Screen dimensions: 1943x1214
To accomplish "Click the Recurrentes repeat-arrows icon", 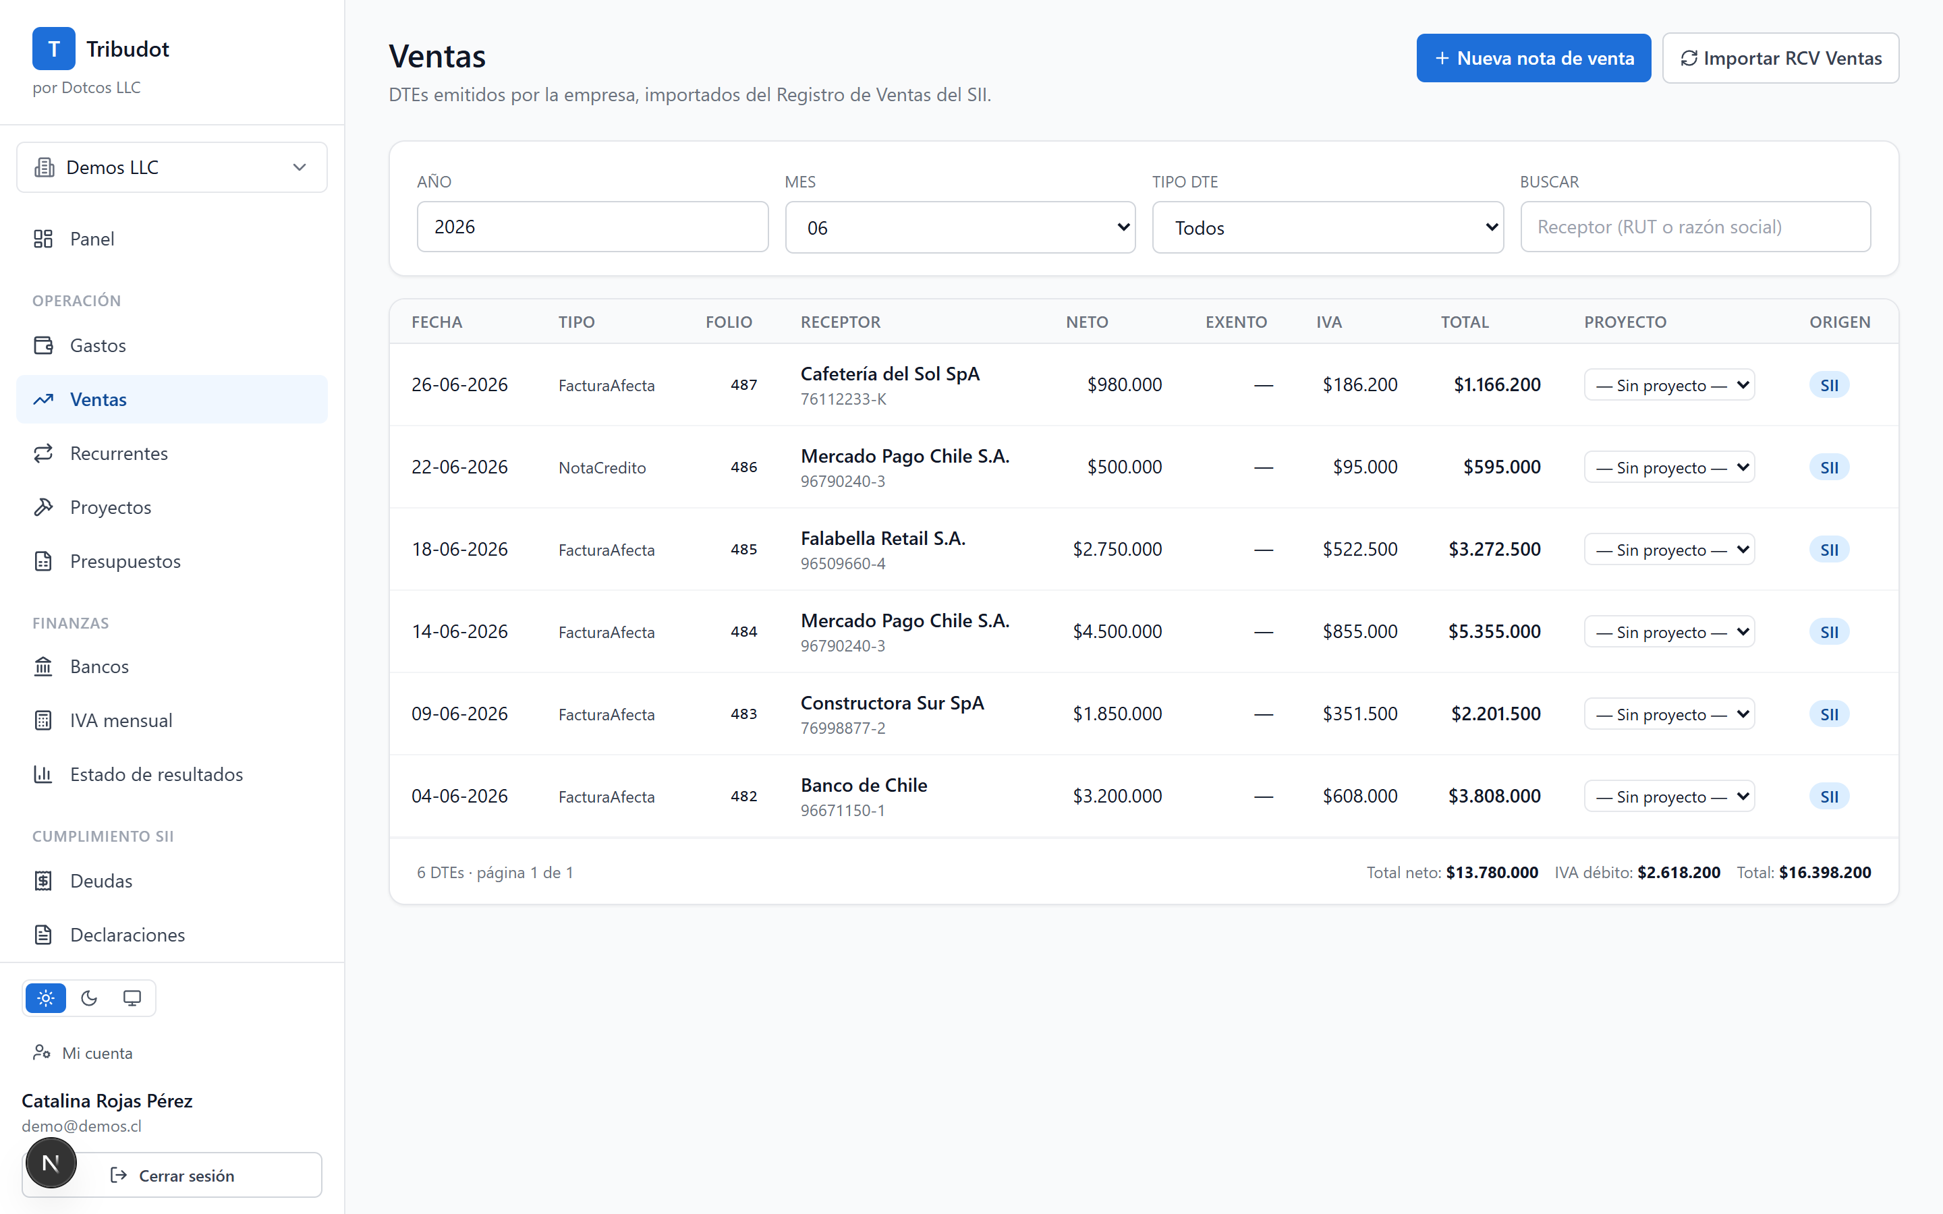I will click(43, 453).
